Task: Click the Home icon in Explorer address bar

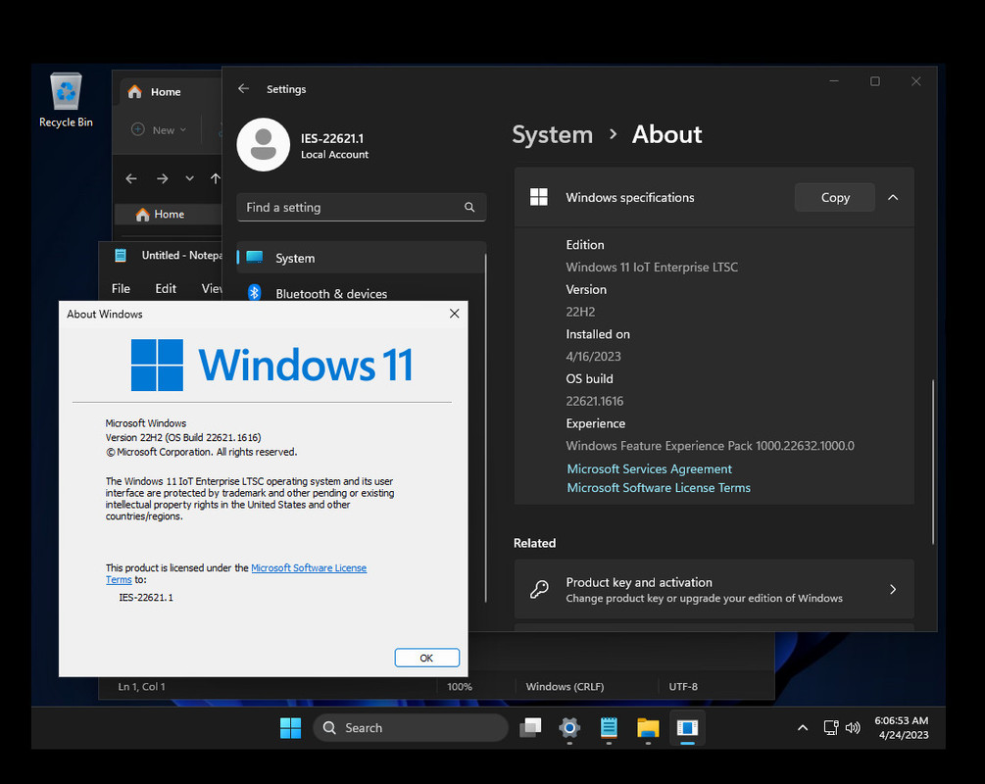Action: (142, 215)
